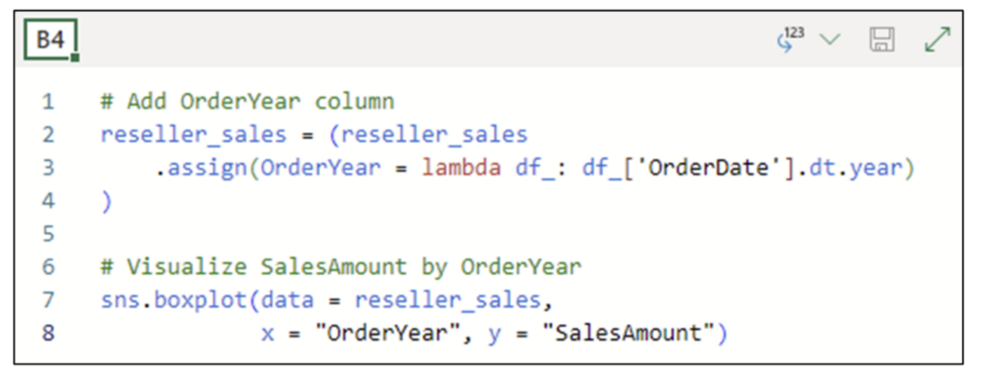Select the B4 cell reference box
Image resolution: width=983 pixels, height=371 pixels.
point(51,40)
